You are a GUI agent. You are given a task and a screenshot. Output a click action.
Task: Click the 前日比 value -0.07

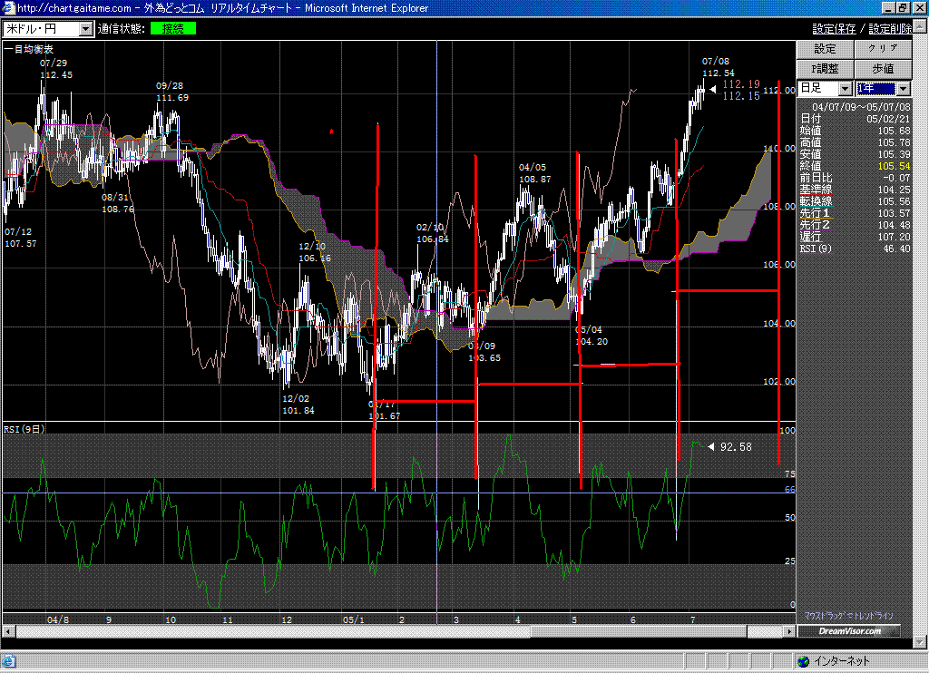point(895,178)
